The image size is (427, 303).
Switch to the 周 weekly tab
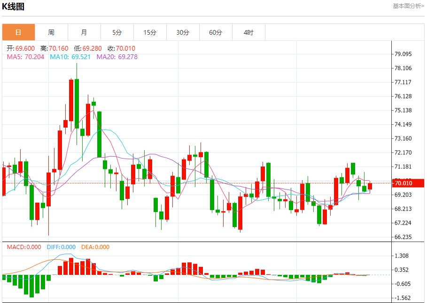point(51,32)
